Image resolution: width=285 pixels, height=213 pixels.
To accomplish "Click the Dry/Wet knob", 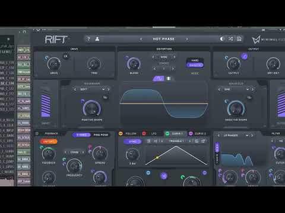I will tap(273, 64).
